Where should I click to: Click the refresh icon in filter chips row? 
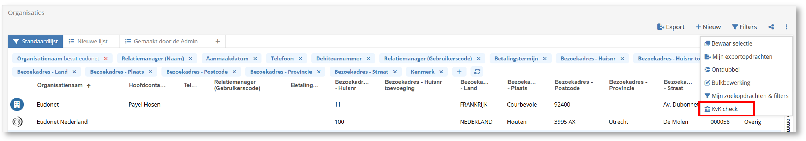pyautogui.click(x=477, y=72)
